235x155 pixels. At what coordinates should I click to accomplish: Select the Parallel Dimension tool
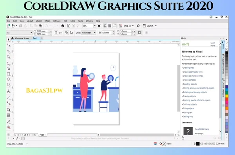(x=9, y=98)
